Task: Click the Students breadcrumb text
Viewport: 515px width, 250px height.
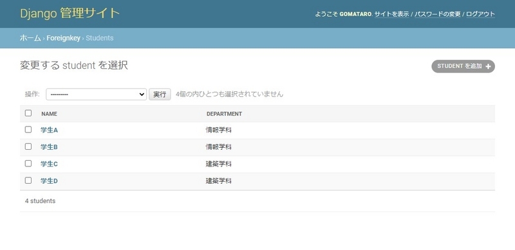Action: tap(100, 38)
